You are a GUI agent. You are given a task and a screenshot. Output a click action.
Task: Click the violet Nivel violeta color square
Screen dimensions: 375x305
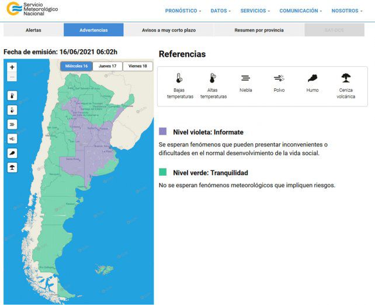click(x=163, y=132)
